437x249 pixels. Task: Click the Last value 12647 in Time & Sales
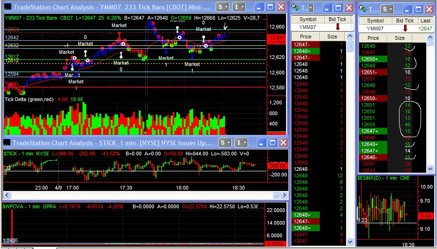(426, 29)
